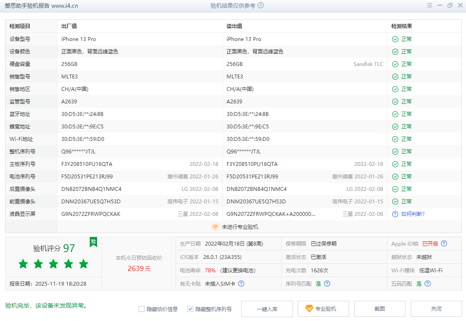Click help icon beside 序列号匹配
Image resolution: width=466 pixels, height=321 pixels.
tap(327, 284)
